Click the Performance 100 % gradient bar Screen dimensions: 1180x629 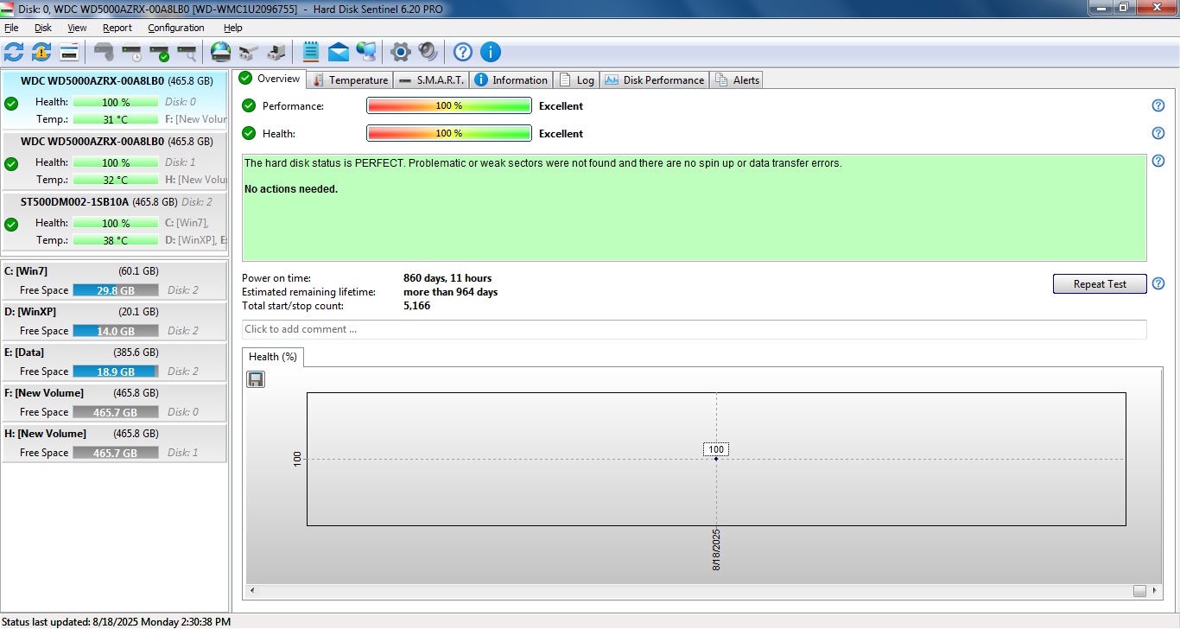[x=449, y=105]
